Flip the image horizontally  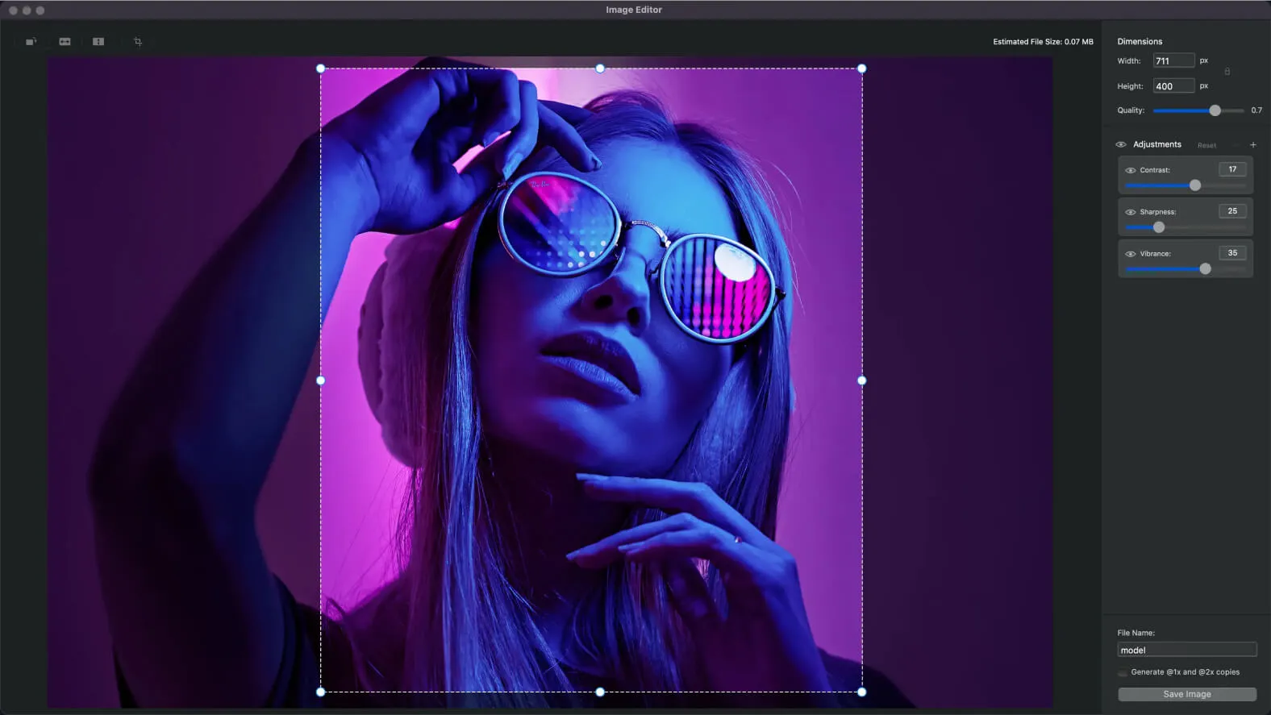pyautogui.click(x=65, y=41)
